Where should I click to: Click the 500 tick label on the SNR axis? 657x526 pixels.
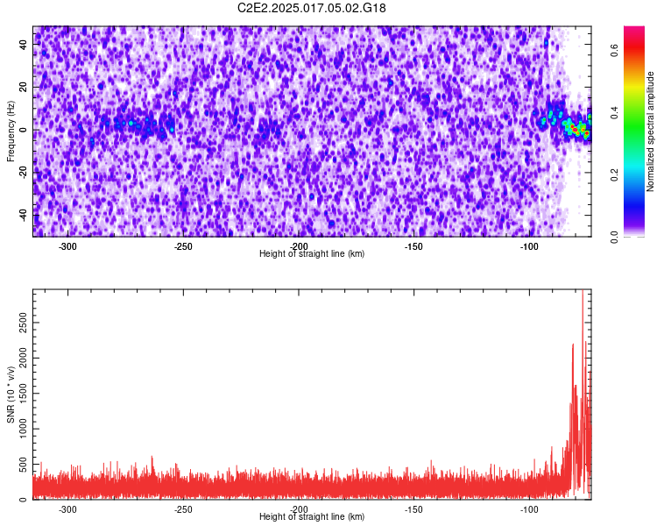pyautogui.click(x=24, y=465)
